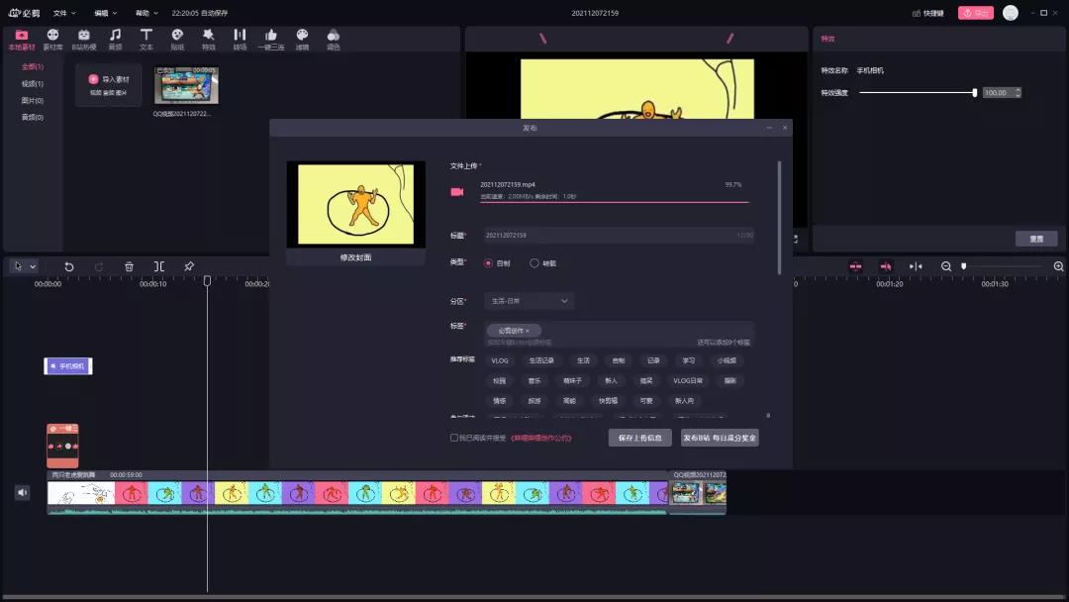Check the agreement checkbox in the publish dialog
The height and width of the screenshot is (602, 1069).
453,437
